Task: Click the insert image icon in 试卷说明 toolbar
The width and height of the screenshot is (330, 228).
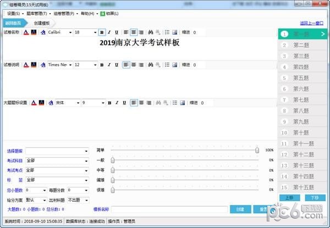Action: 174,65
